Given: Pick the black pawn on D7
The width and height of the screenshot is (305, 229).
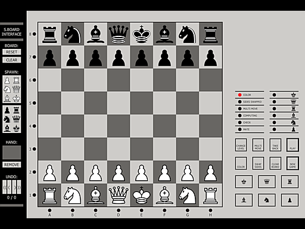Looking at the screenshot, I should pyautogui.click(x=119, y=57).
